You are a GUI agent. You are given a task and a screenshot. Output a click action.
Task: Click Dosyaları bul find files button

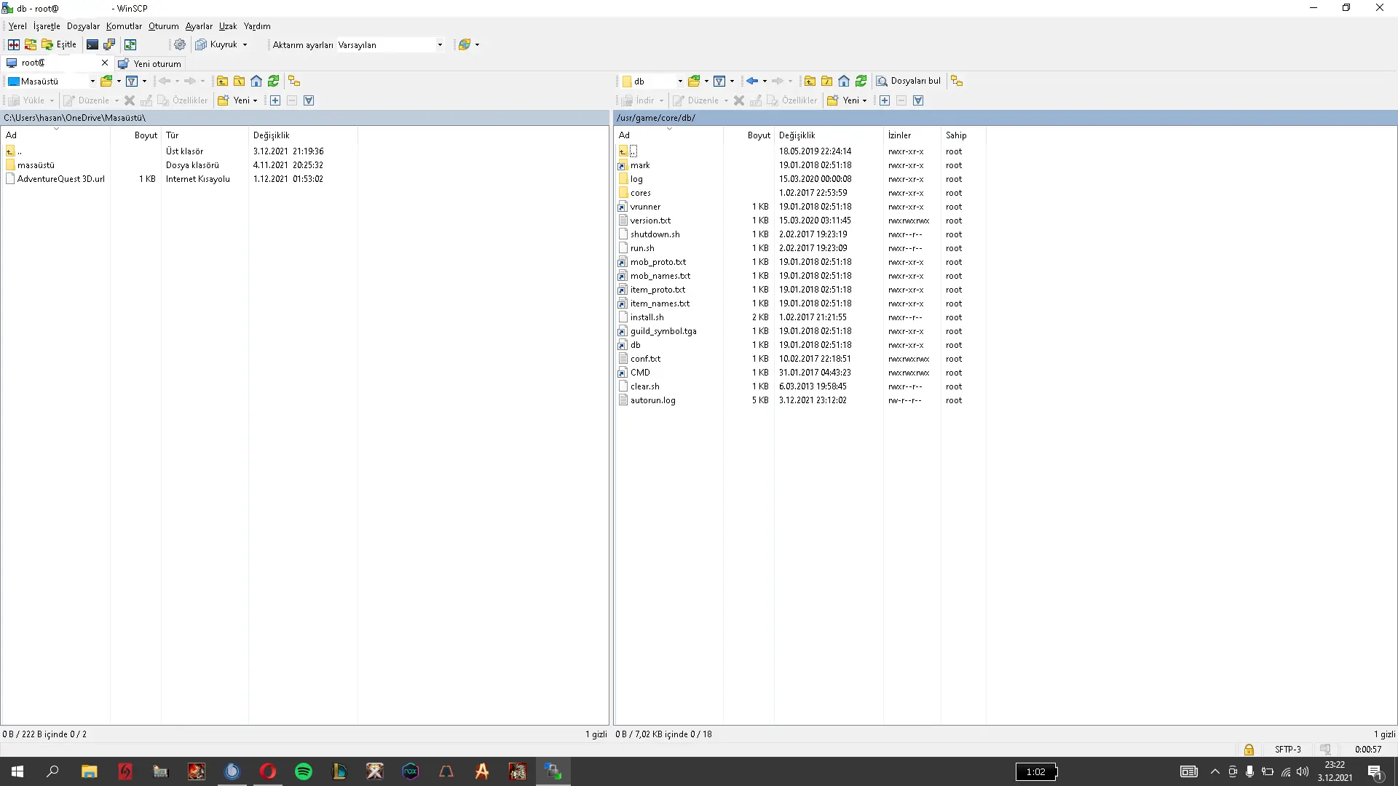(x=908, y=81)
